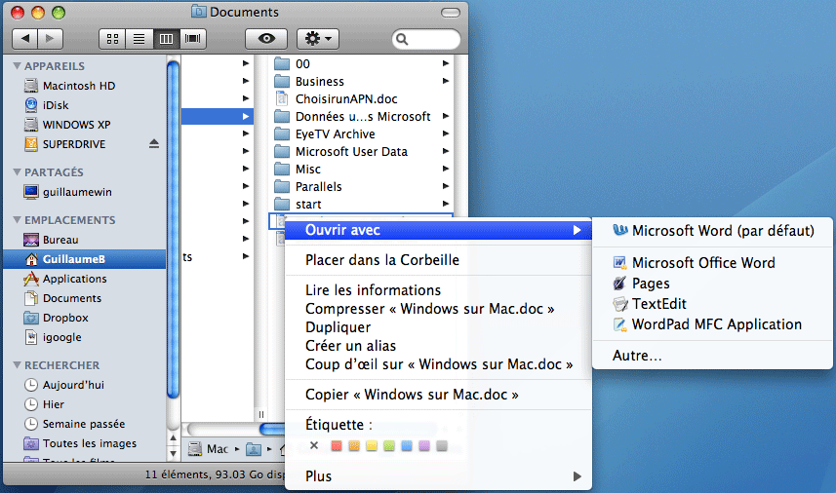
Task: Choose Placer dans la Corbeille
Action: click(x=438, y=260)
